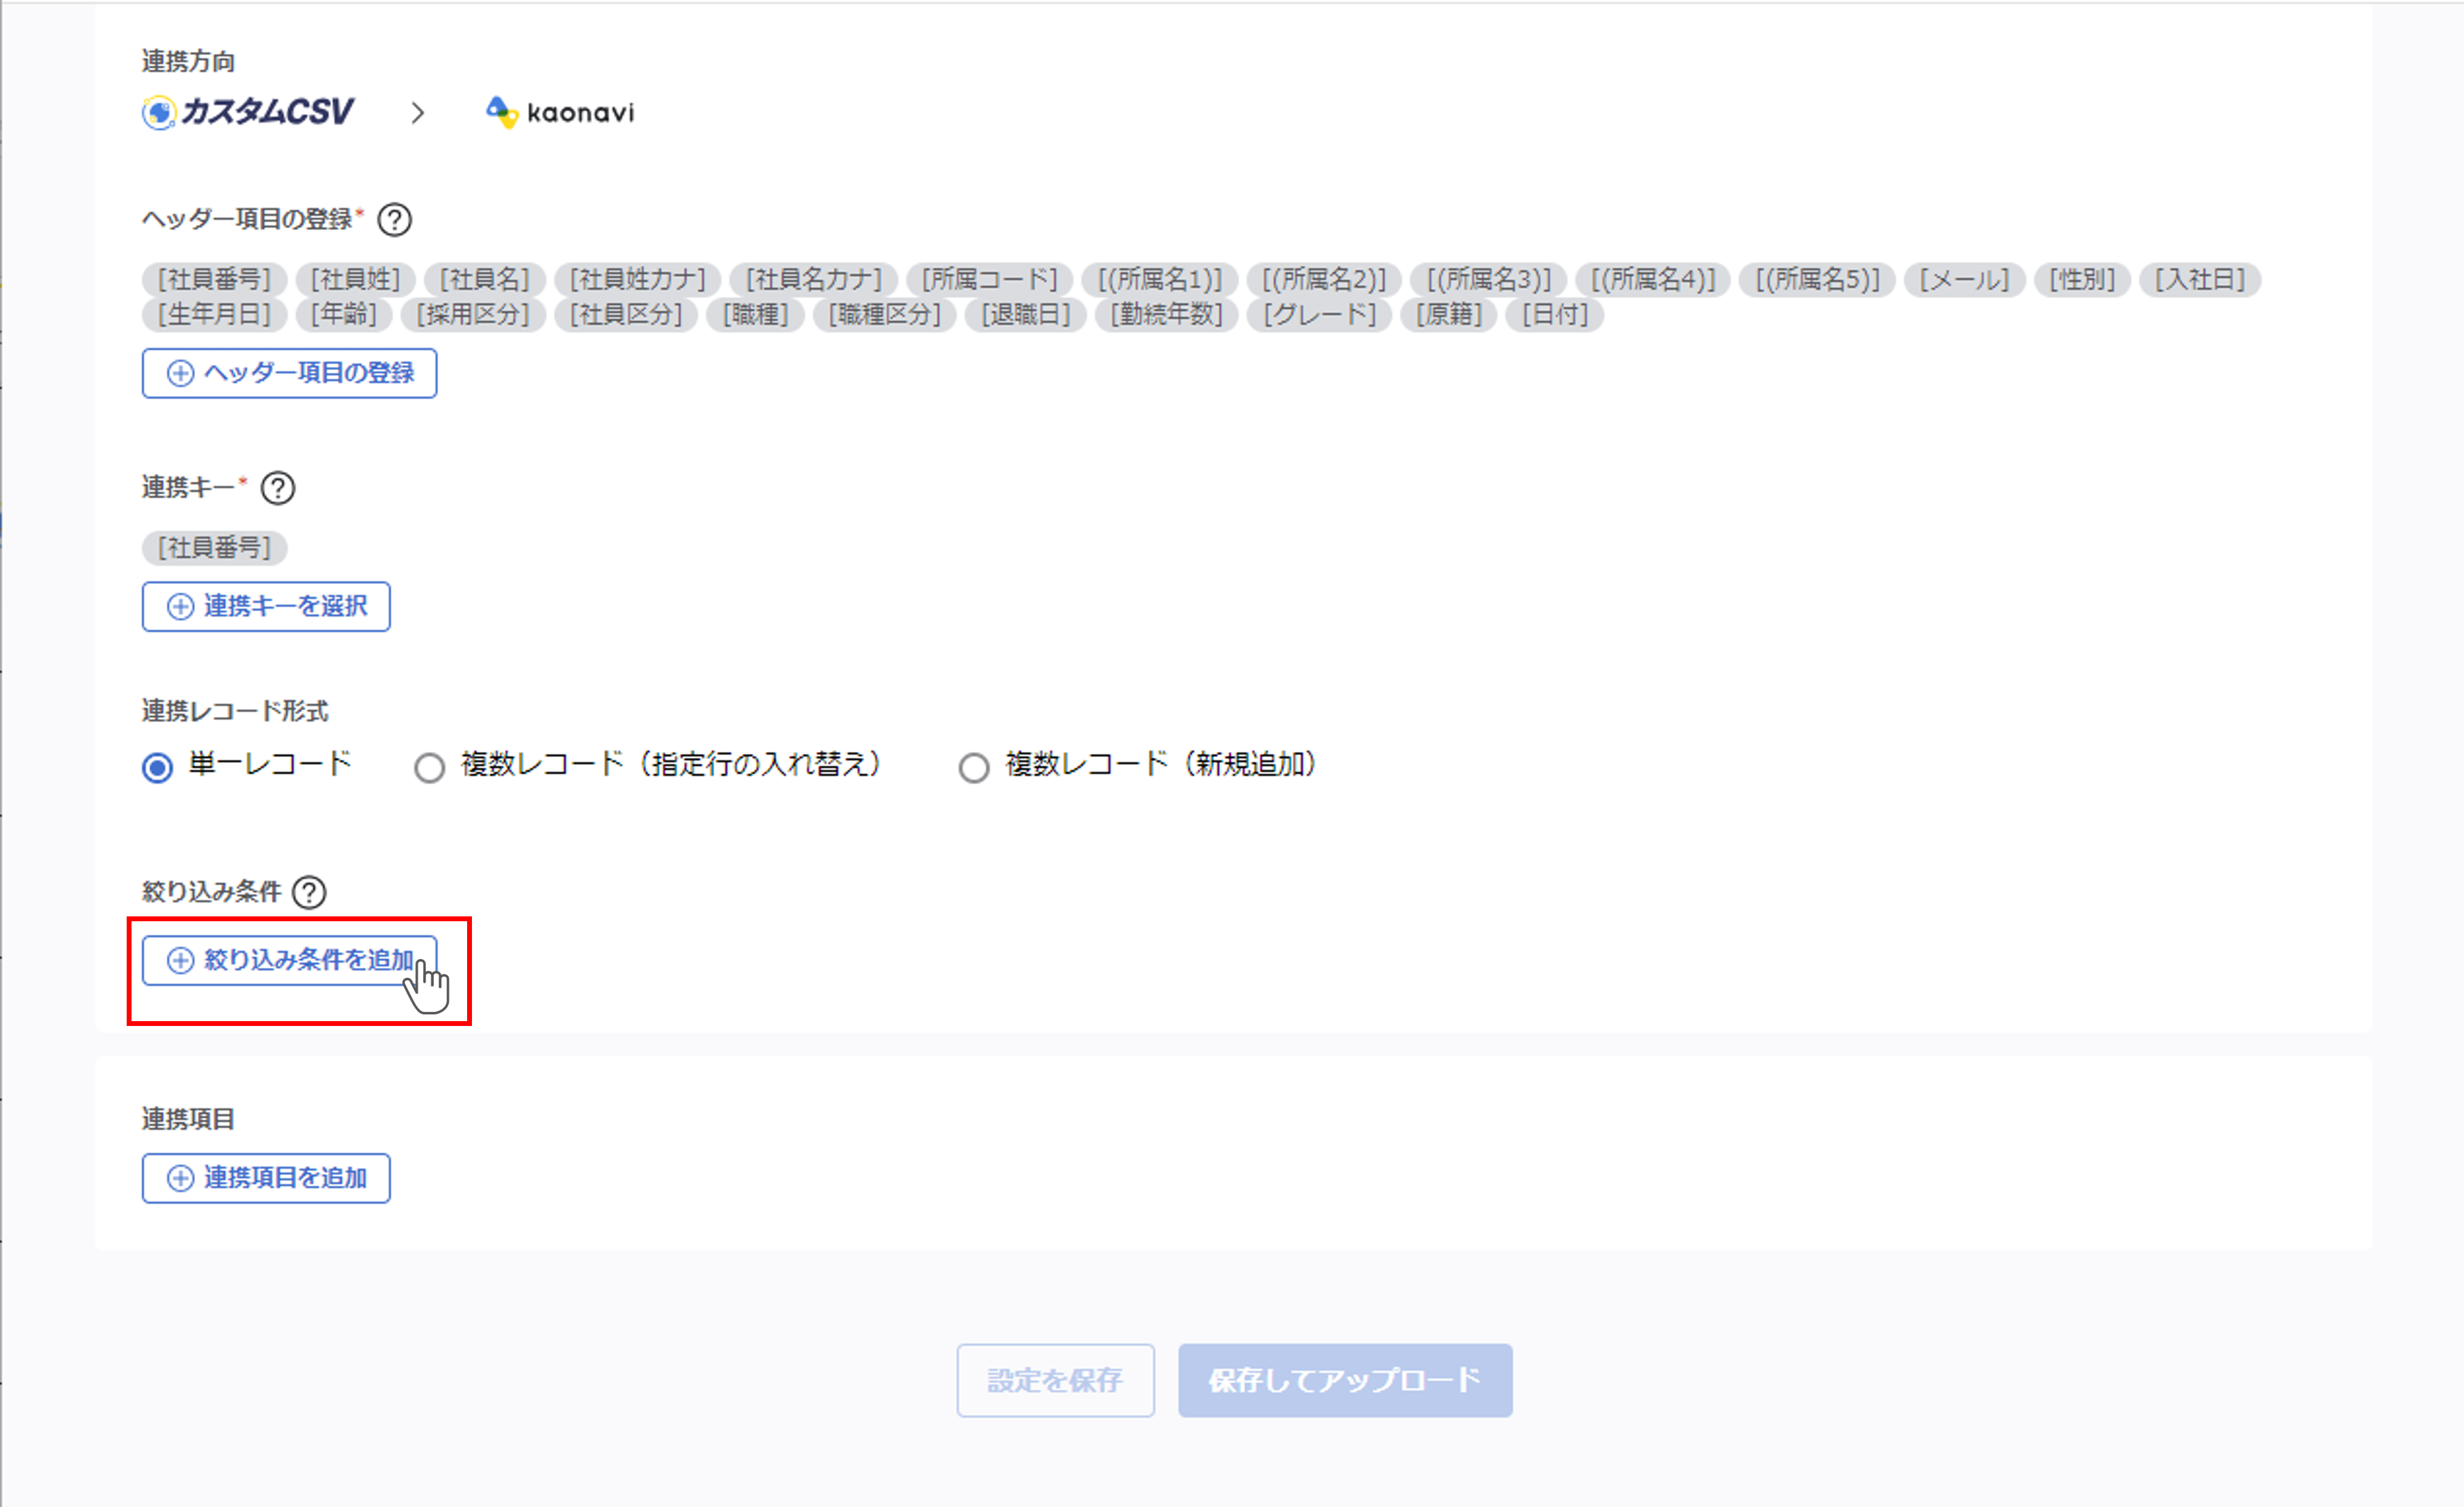Click the [グレード] header tag
This screenshot has height=1507, width=2464.
click(1319, 315)
